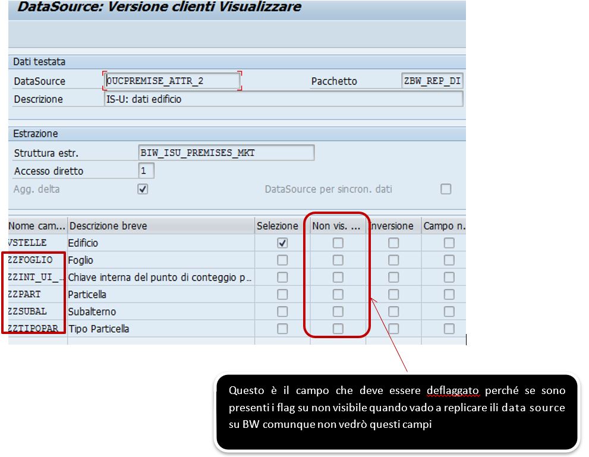Toggle Non vis. checkbox for ZZINT_UI

pyautogui.click(x=338, y=277)
